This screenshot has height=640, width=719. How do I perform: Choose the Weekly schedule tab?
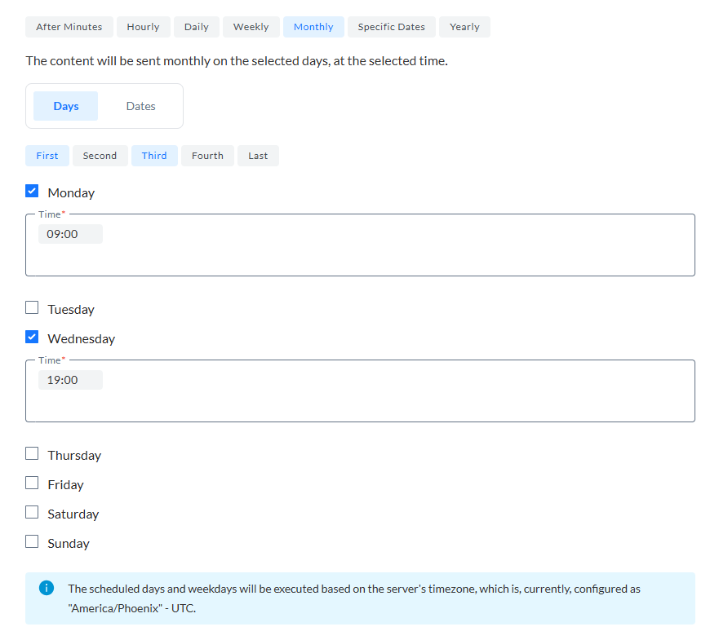[251, 27]
